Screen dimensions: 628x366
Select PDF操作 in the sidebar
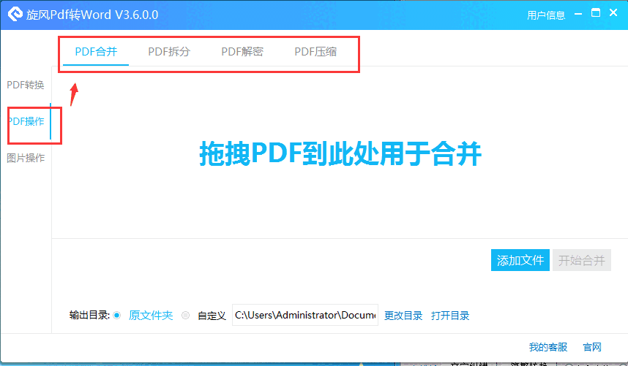pyautogui.click(x=26, y=121)
